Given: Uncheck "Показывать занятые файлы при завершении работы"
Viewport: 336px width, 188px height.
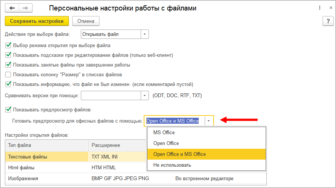Looking at the screenshot, I should pyautogui.click(x=8, y=65).
